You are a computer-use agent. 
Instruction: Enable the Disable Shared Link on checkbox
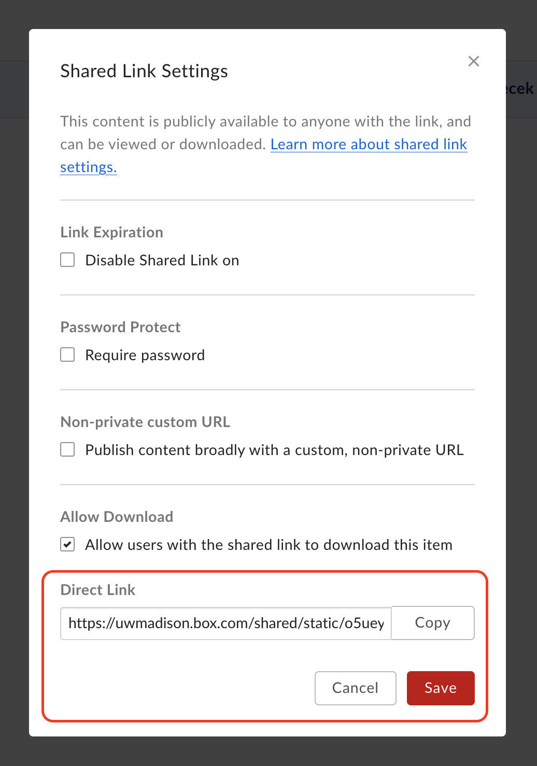[67, 260]
